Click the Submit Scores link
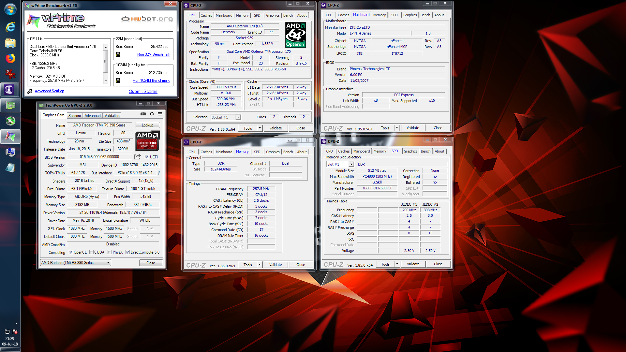626x352 pixels. tap(143, 91)
